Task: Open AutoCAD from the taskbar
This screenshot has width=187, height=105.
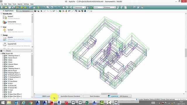Action: [52, 102]
